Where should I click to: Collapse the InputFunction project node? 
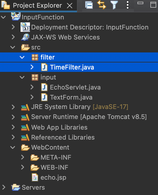pyautogui.click(x=3, y=17)
